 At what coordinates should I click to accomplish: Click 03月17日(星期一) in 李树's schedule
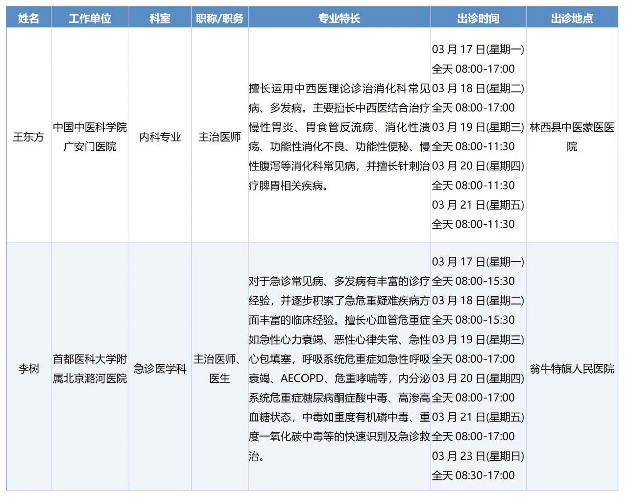(x=478, y=262)
